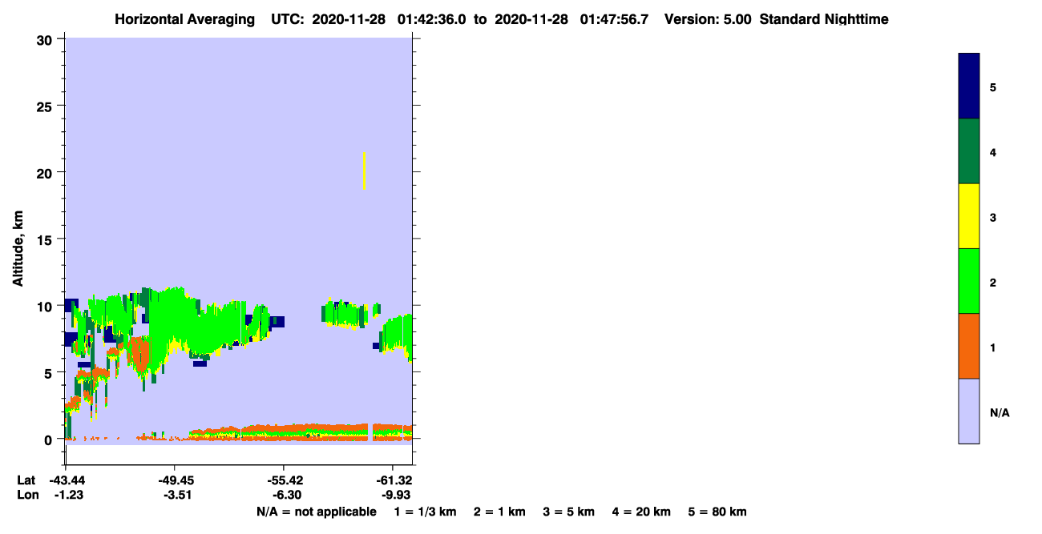
Task: Click legend text '4 = 20 km'
Action: tap(642, 512)
